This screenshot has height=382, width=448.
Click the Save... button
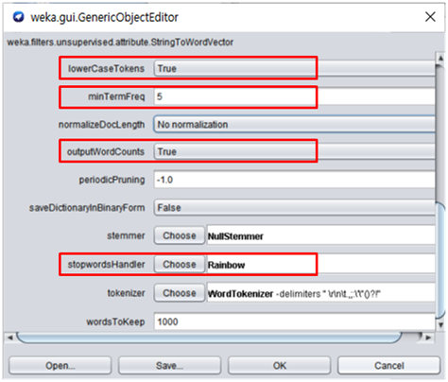[x=169, y=366]
